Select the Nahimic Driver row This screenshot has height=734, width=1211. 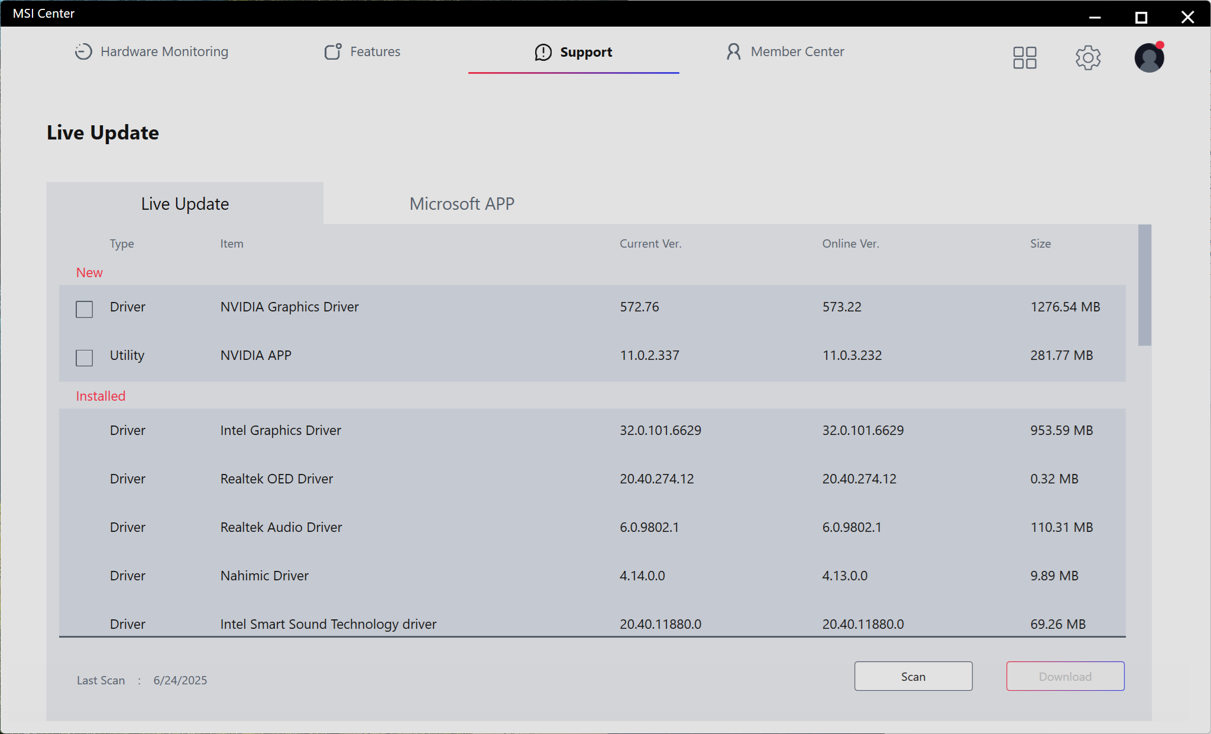point(264,576)
